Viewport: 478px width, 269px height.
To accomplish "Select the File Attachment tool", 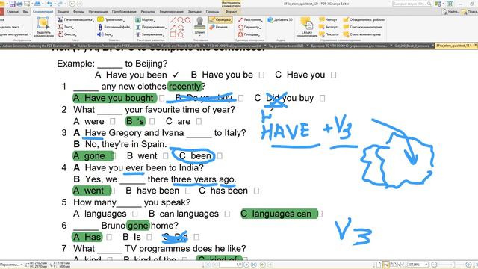I will coord(114,27).
